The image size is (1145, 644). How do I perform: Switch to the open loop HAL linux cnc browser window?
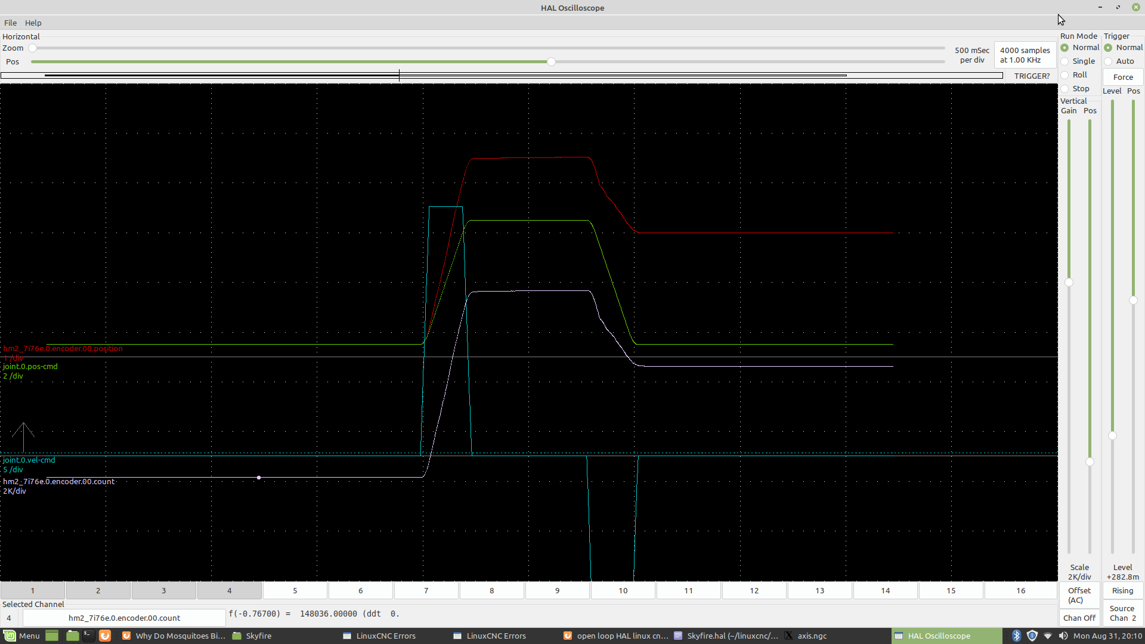click(x=616, y=636)
